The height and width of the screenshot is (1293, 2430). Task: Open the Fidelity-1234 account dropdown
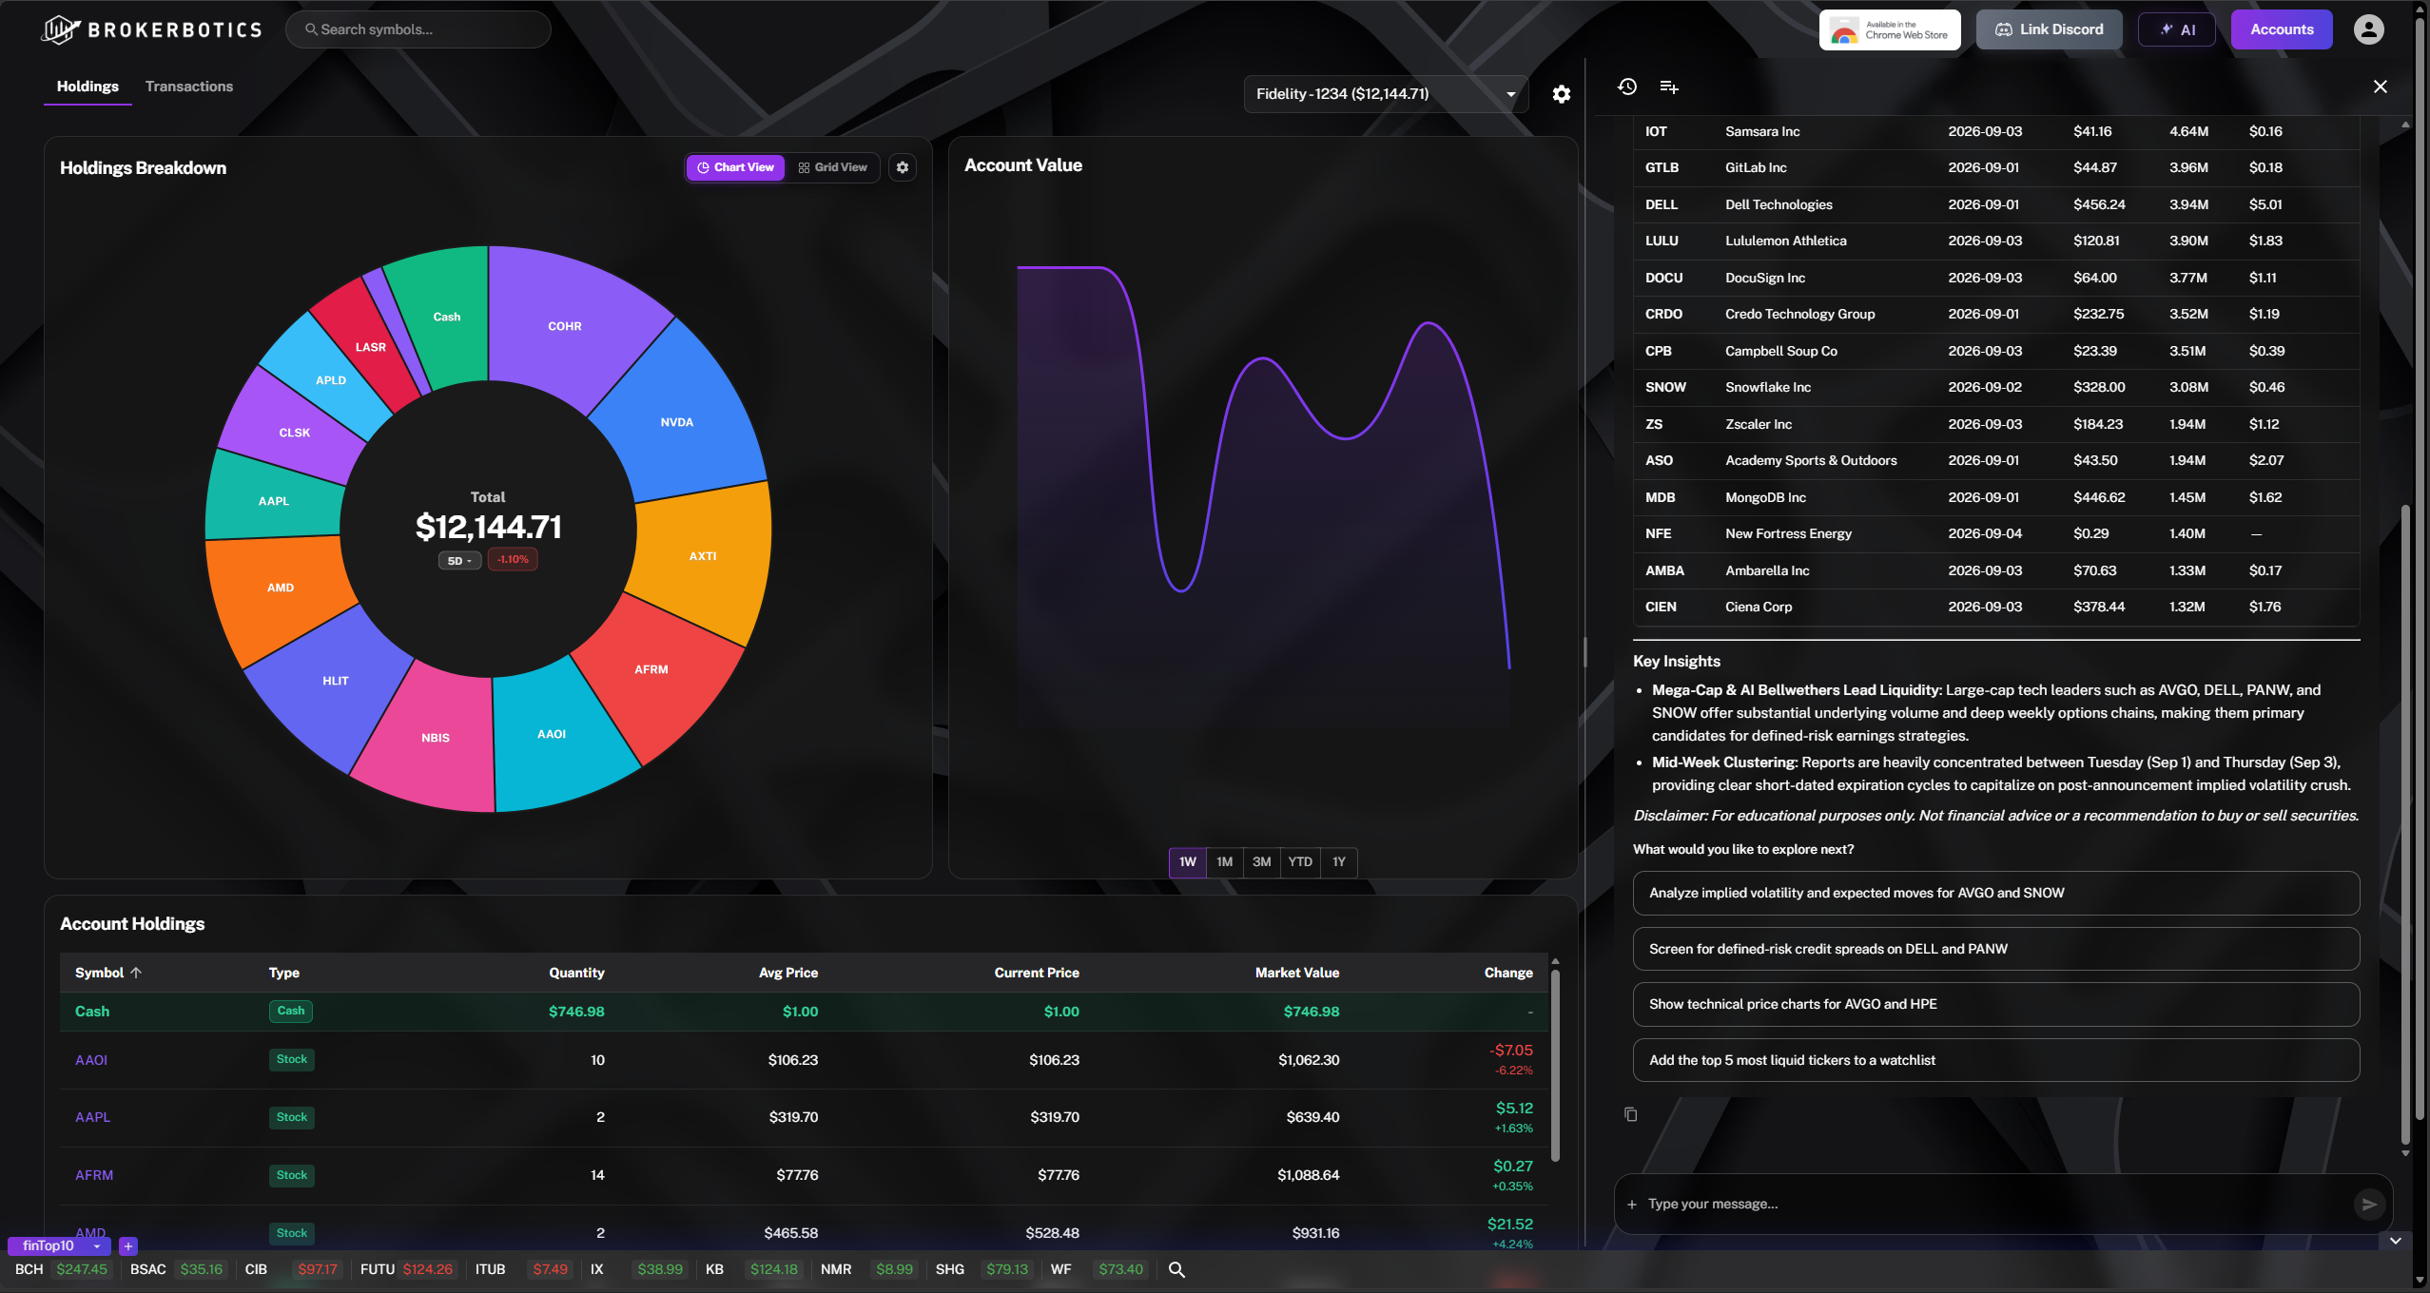click(1386, 94)
